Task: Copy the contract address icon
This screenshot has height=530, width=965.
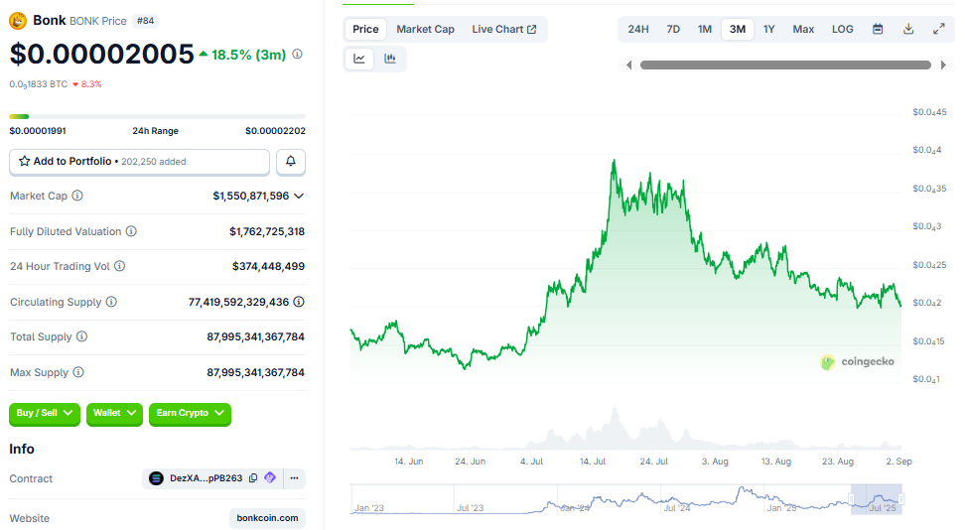Action: pos(253,478)
